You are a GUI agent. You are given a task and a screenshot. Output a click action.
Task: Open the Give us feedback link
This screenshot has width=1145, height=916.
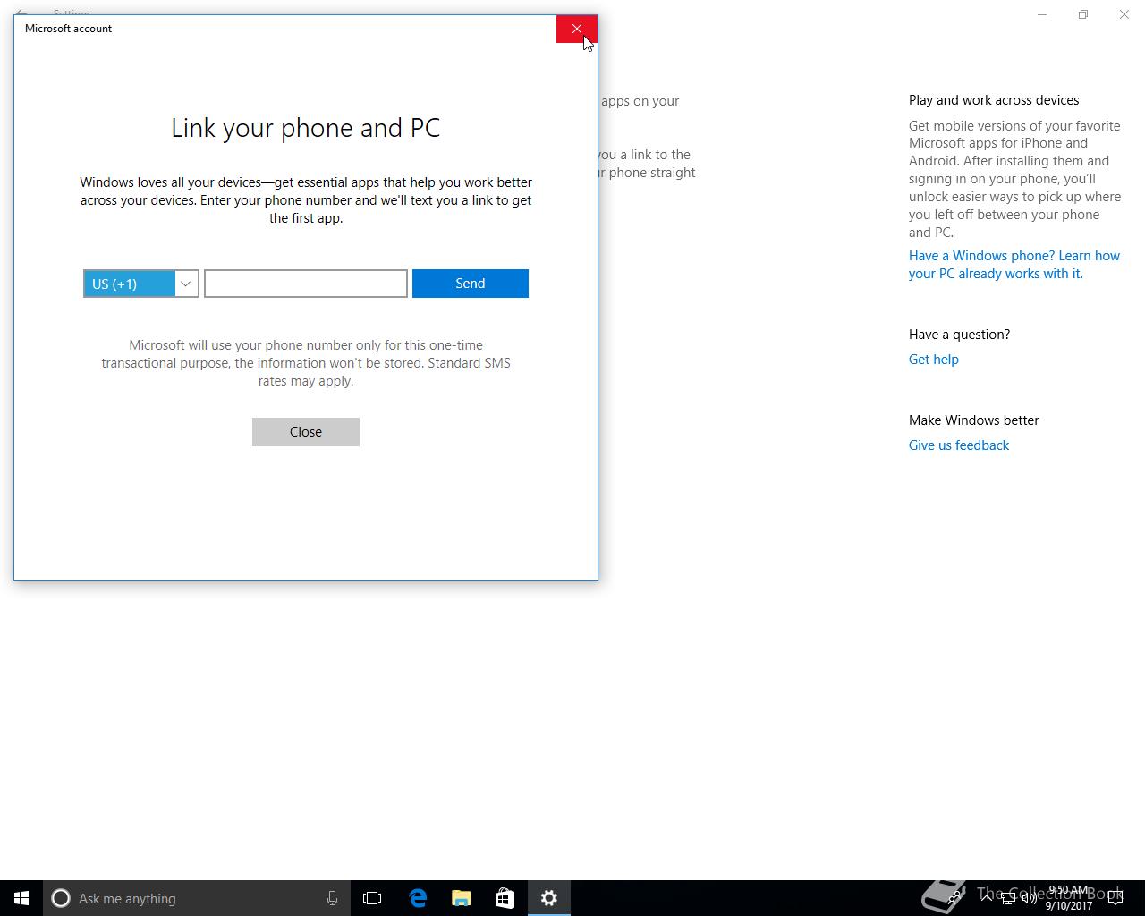pos(959,445)
